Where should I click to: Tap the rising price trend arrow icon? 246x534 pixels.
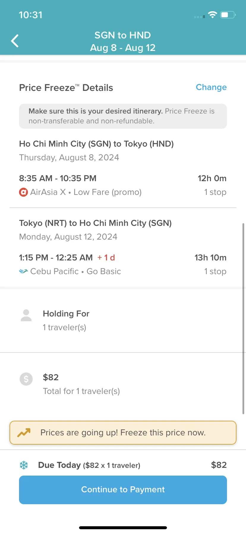(x=24, y=433)
